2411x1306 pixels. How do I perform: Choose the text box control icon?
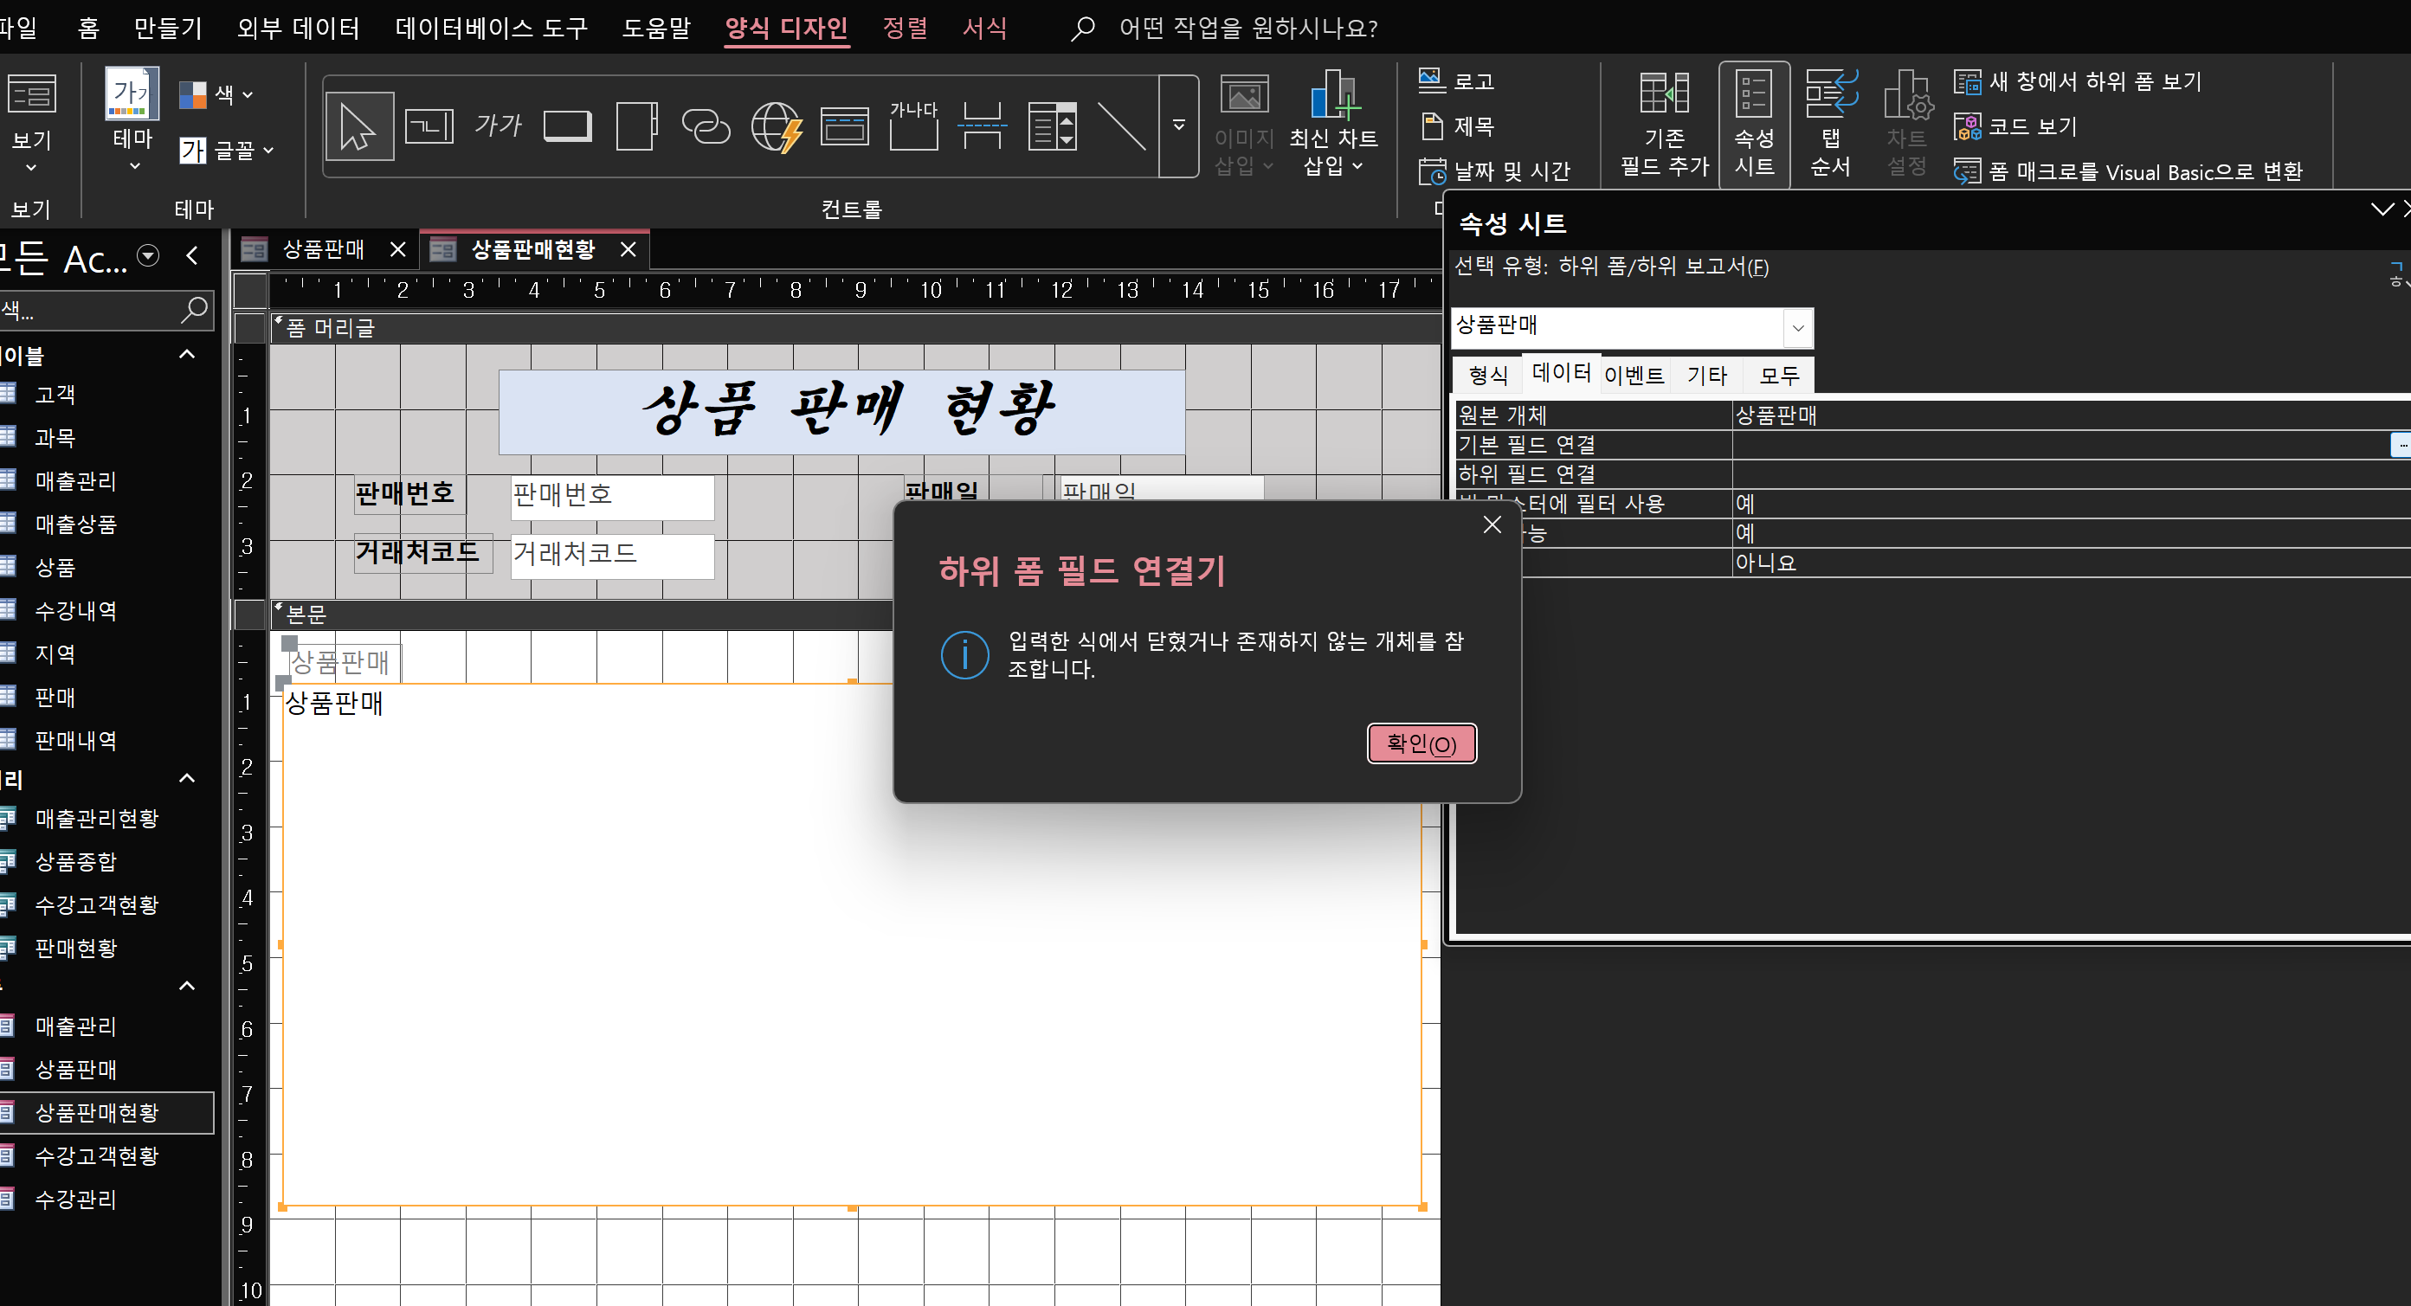click(x=429, y=126)
